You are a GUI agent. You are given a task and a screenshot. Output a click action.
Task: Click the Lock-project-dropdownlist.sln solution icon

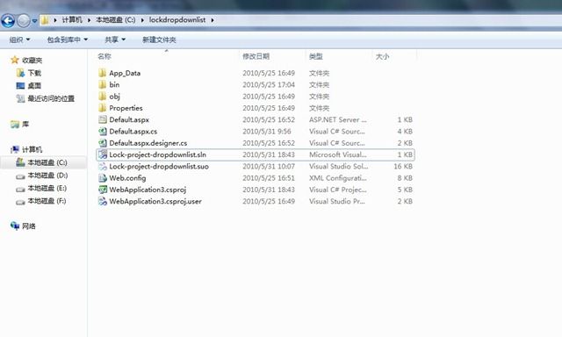click(103, 154)
